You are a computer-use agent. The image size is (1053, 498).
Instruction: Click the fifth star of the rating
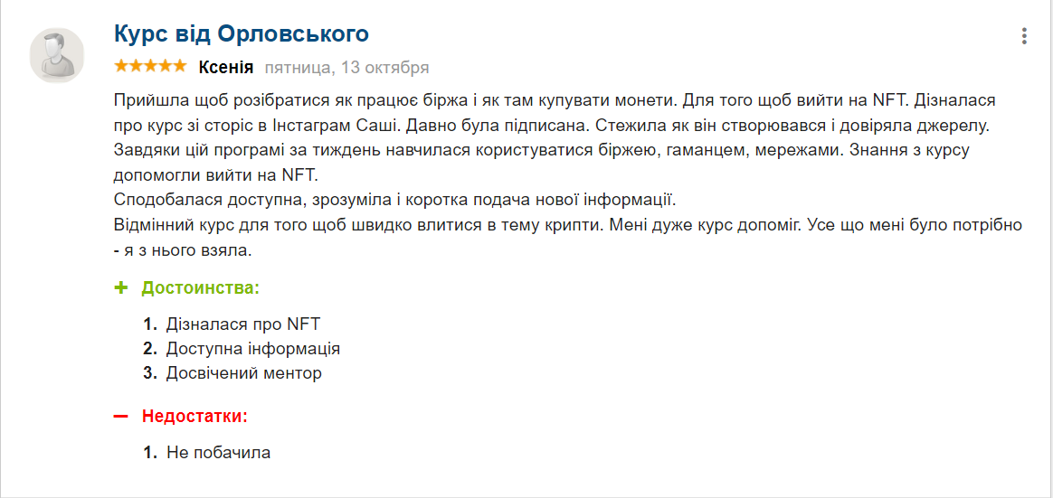[180, 66]
